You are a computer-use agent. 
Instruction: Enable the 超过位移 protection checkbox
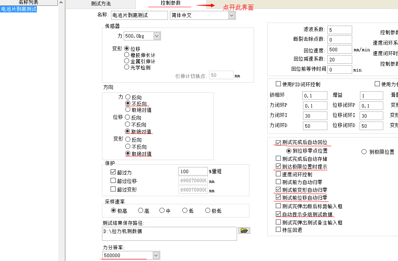(x=113, y=181)
